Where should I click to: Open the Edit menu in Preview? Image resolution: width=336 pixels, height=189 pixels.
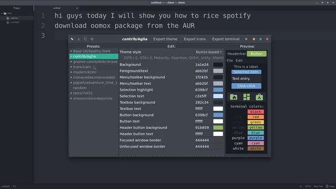tap(239, 61)
